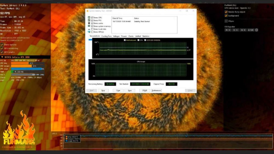The image size is (274, 154).
Task: Collapse the NVIDIA GeForce RTX 3050 section
Action: coord(2,57)
